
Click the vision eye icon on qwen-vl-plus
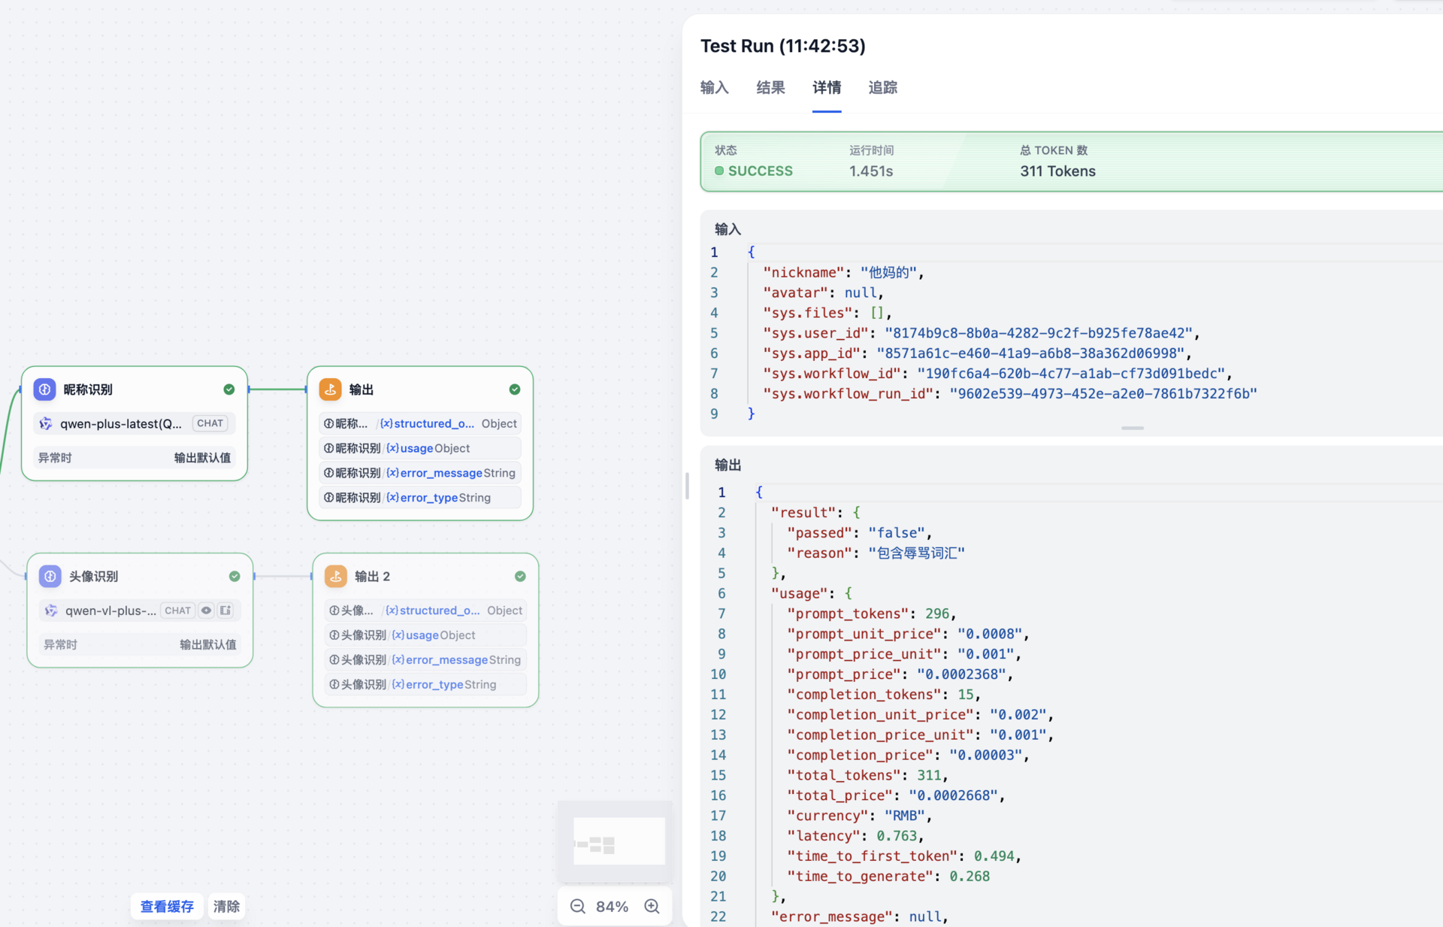pos(206,610)
